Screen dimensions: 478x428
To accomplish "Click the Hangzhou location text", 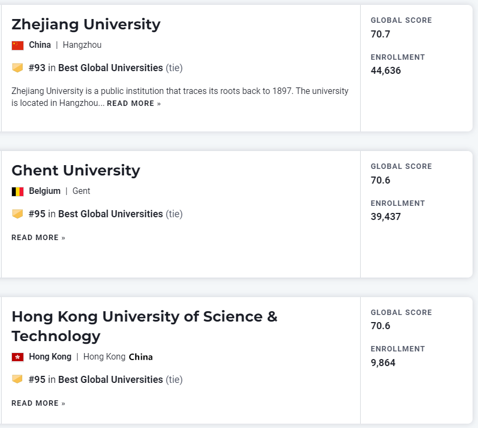I will (82, 45).
